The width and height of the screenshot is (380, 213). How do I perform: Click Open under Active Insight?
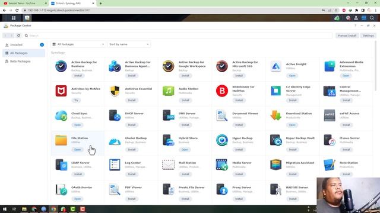(x=292, y=76)
